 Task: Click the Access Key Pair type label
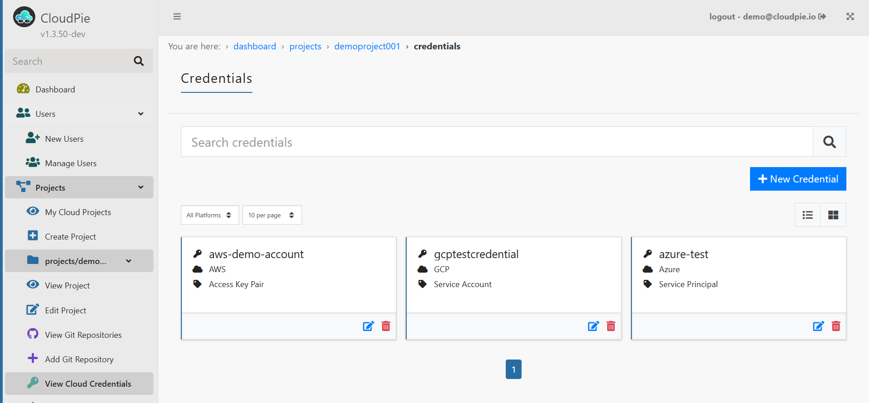pos(237,284)
